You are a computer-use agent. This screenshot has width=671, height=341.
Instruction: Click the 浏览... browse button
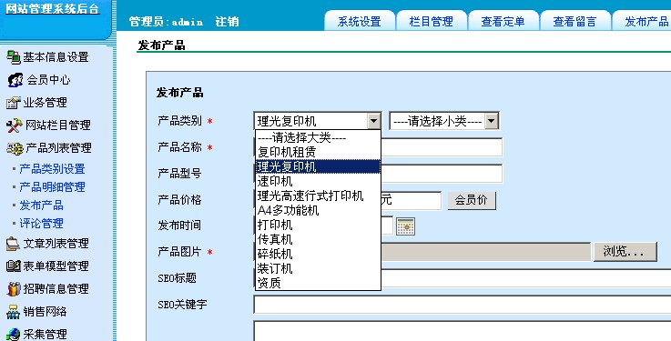pos(625,252)
